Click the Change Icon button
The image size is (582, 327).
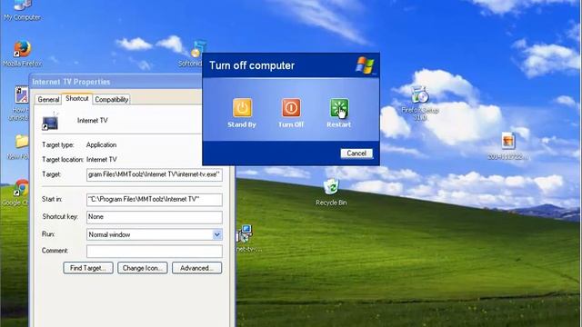(143, 268)
